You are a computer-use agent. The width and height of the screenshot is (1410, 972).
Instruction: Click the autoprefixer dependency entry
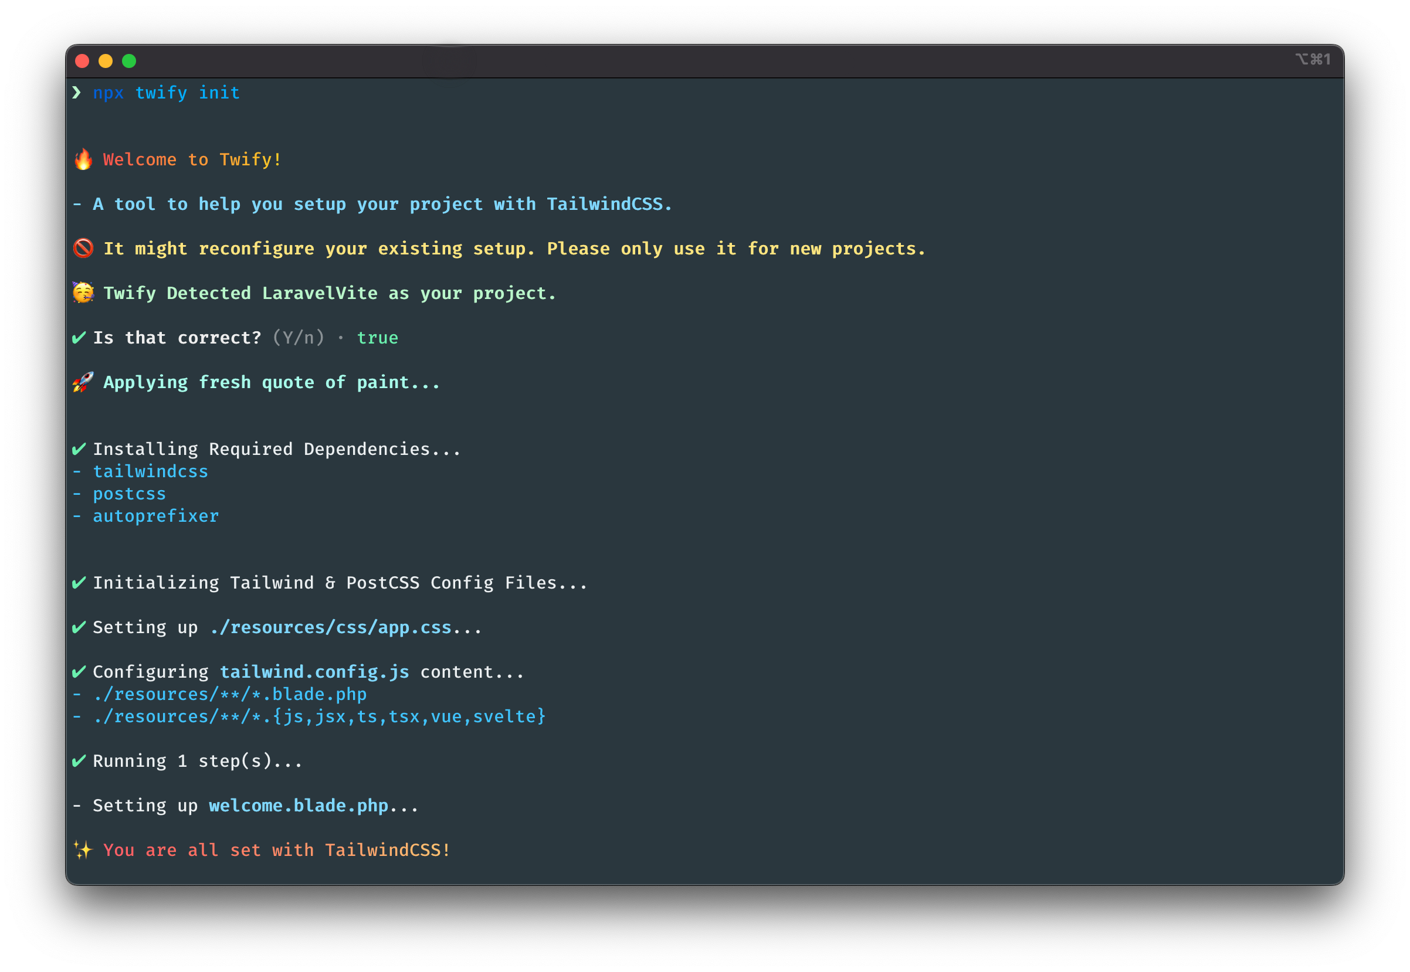click(155, 516)
